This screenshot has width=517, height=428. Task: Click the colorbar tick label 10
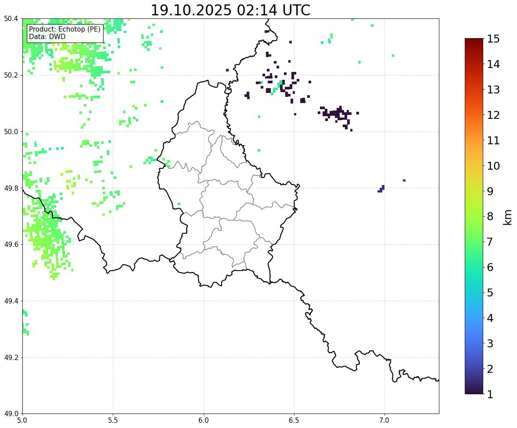(493, 166)
